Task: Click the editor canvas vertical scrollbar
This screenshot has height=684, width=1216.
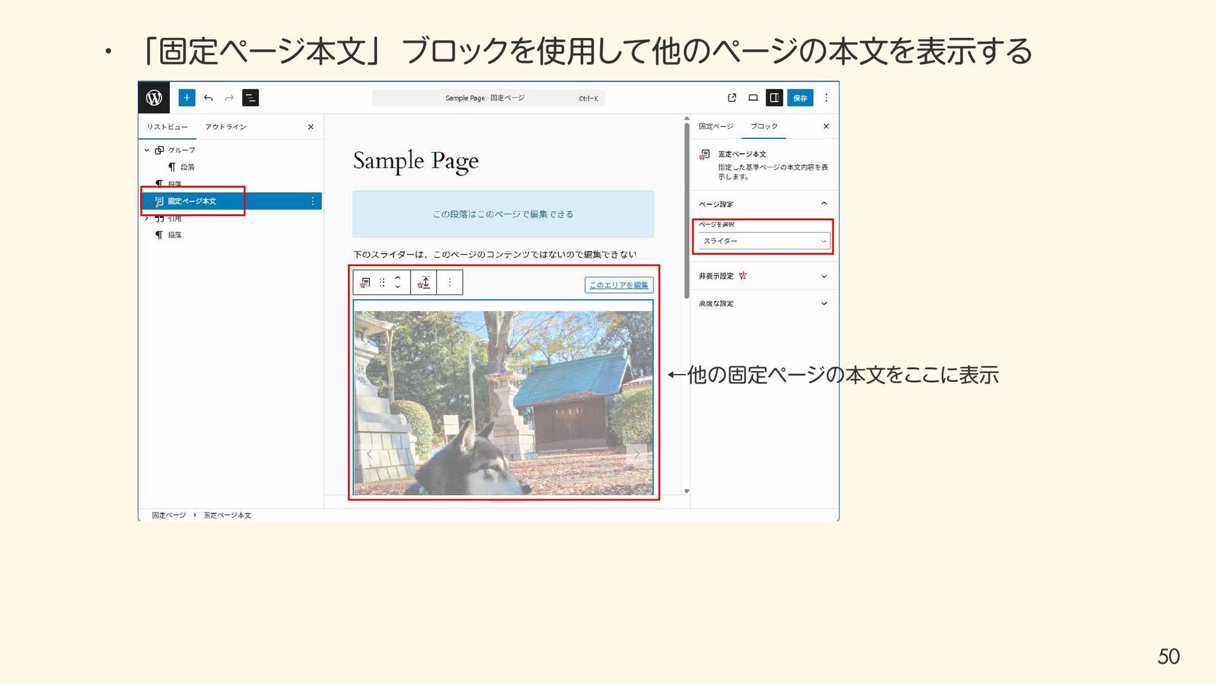Action: coord(687,209)
